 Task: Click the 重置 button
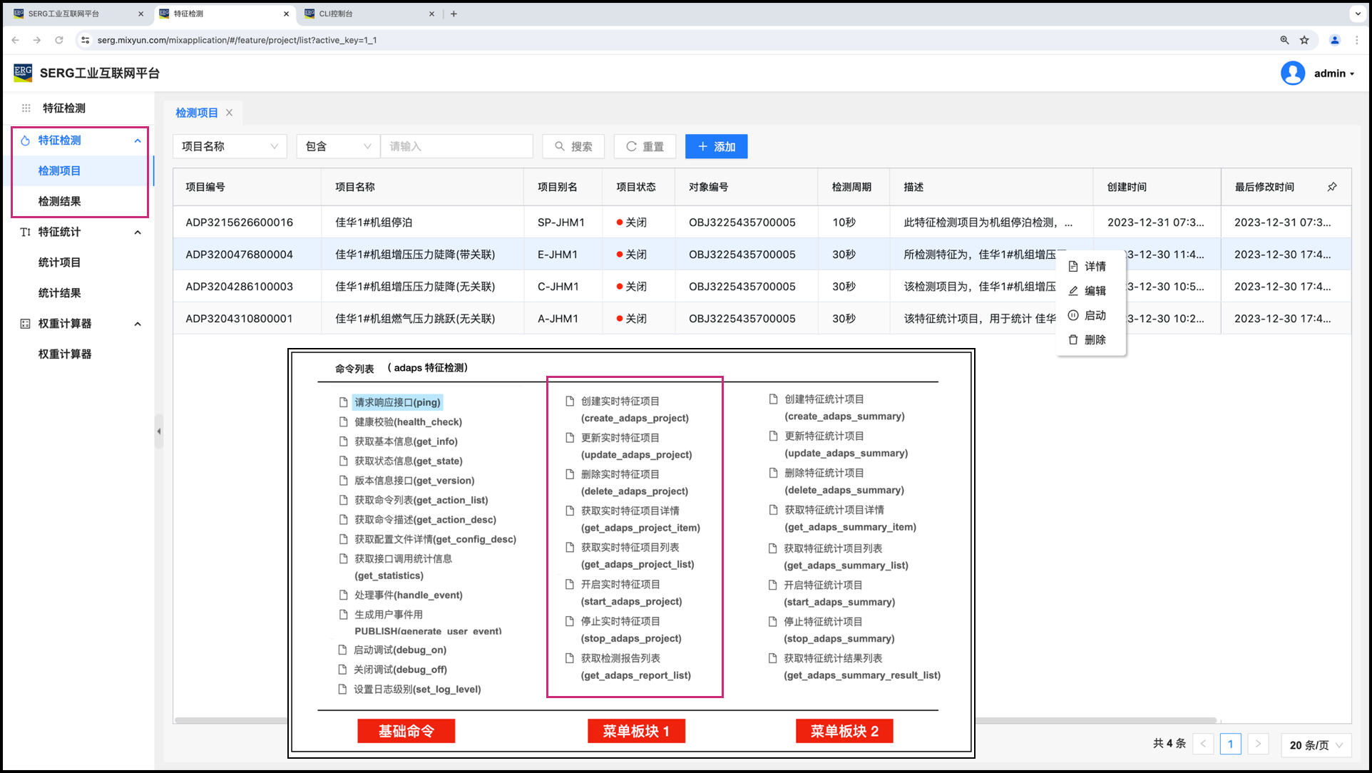(x=645, y=146)
